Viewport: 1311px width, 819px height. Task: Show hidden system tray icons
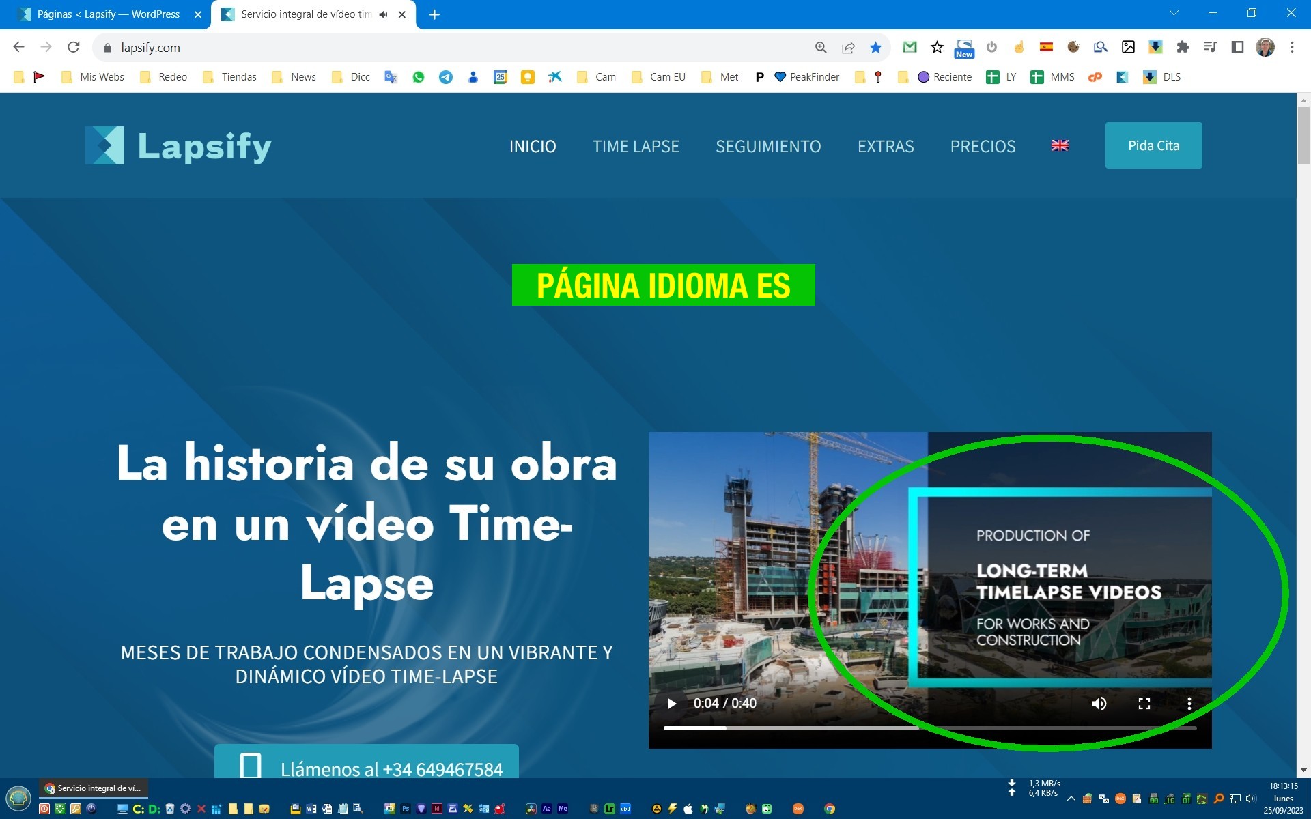click(1071, 799)
